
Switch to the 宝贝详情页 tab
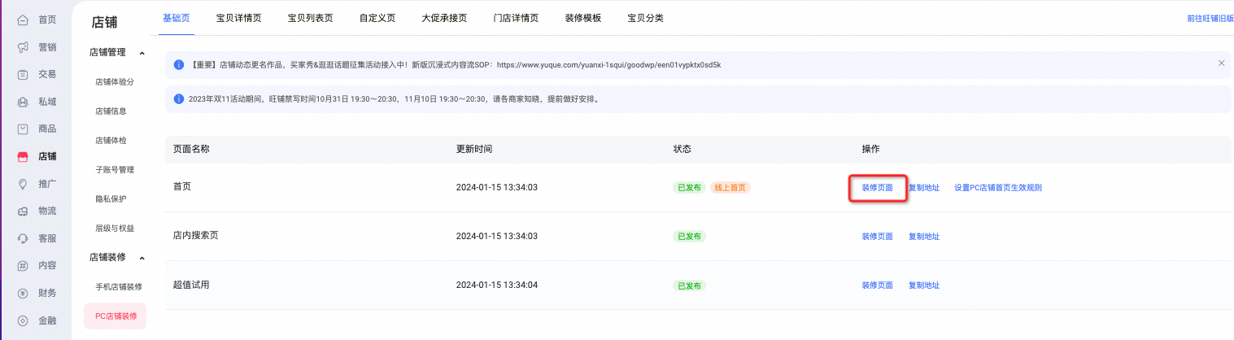(238, 17)
